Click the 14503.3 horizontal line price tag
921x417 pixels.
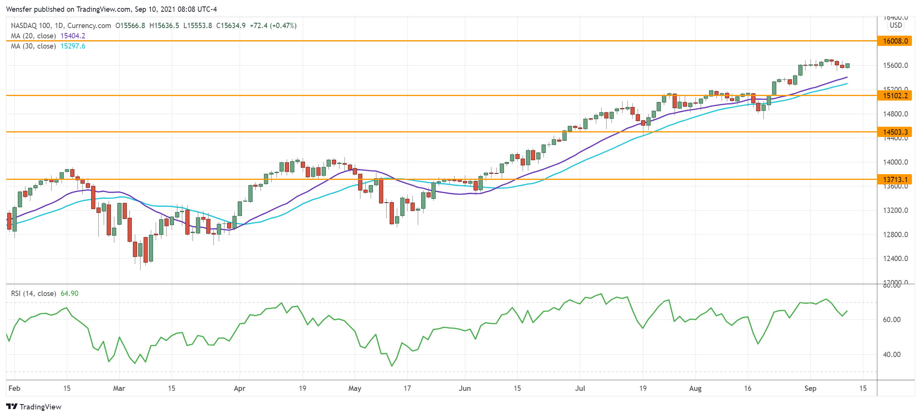895,132
